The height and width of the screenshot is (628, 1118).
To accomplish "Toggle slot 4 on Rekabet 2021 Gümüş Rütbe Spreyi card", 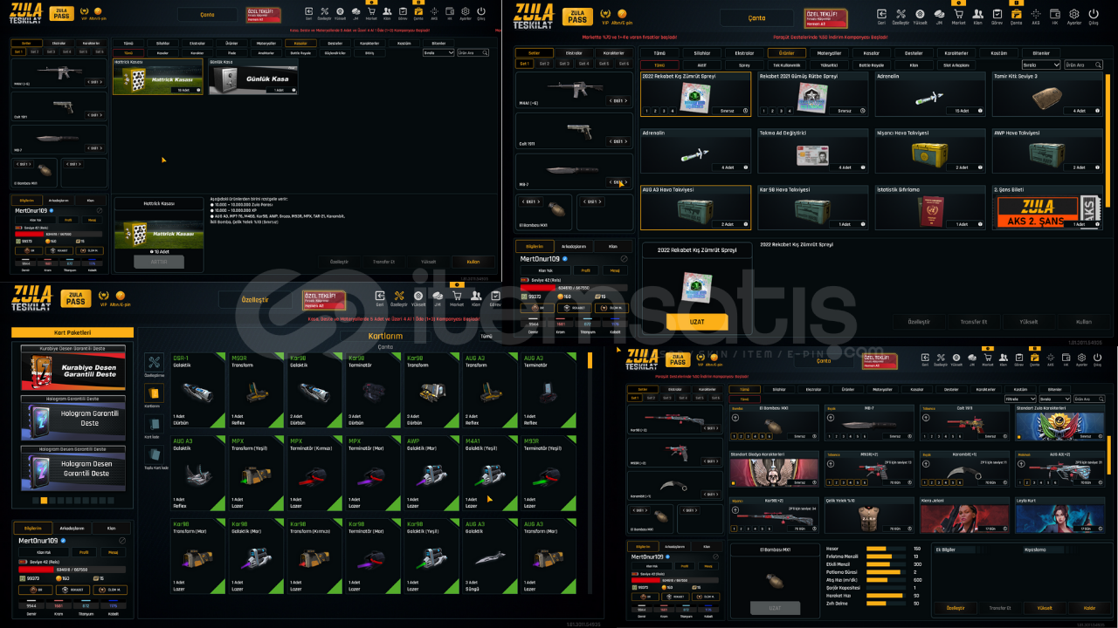I will tap(788, 111).
